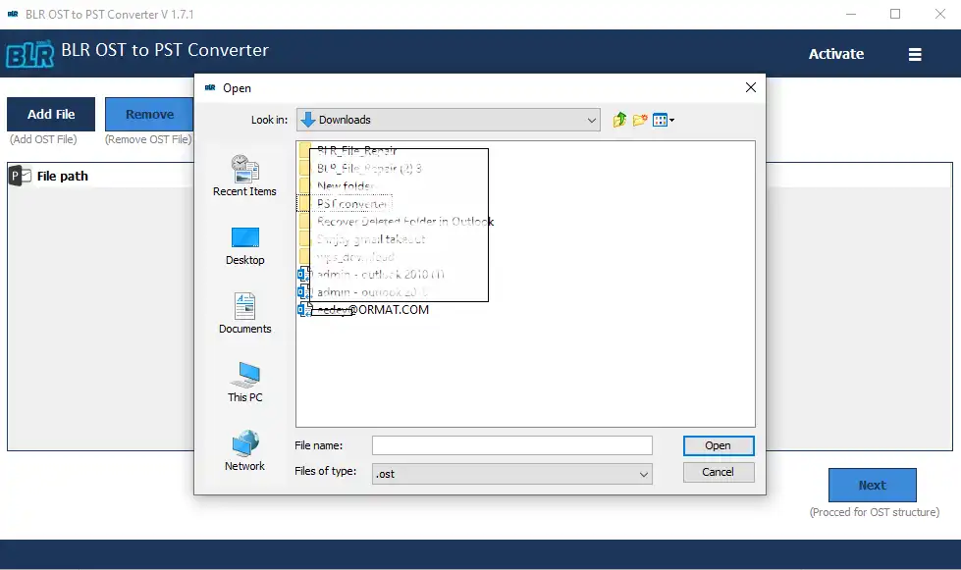
Task: Open the Views menu dropdown arrow
Action: 671,119
